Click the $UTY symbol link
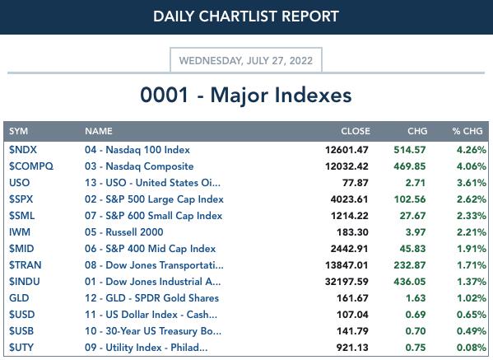493x360 pixels. click(21, 348)
